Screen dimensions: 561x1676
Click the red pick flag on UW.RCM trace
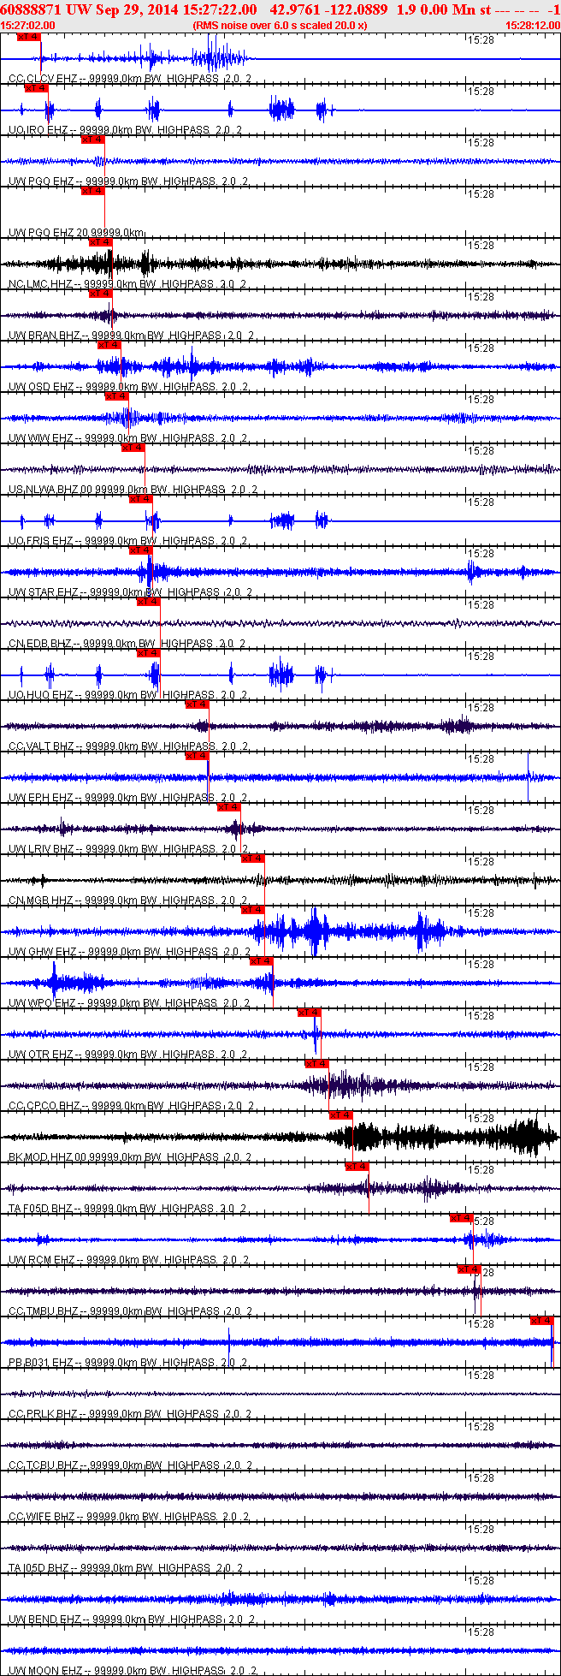tap(462, 1218)
